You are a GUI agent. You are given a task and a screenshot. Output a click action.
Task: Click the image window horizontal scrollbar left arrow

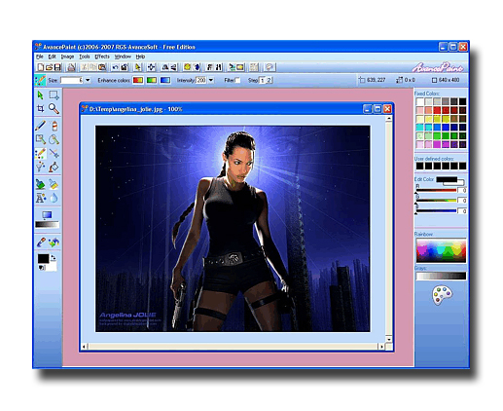(84, 347)
